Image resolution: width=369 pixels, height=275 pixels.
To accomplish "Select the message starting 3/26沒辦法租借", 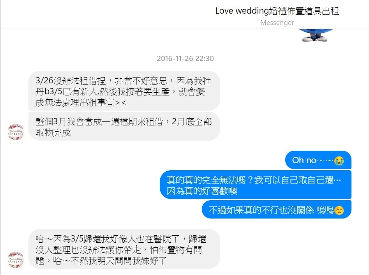I will tap(124, 91).
